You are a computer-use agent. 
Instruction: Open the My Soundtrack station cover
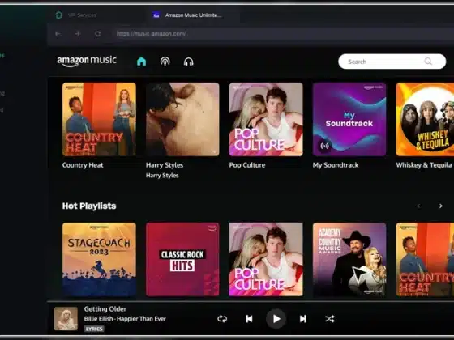[349, 120]
